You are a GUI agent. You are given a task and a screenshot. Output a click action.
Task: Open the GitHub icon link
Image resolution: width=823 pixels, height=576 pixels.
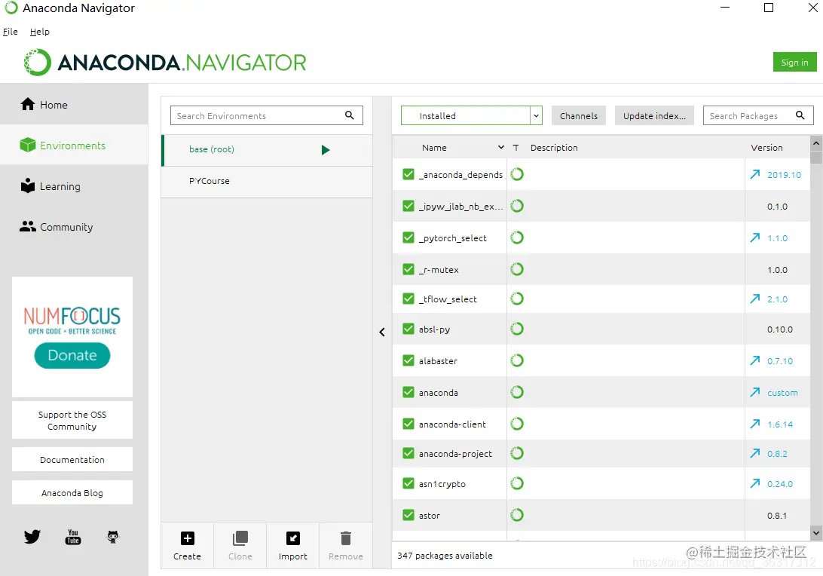click(113, 537)
